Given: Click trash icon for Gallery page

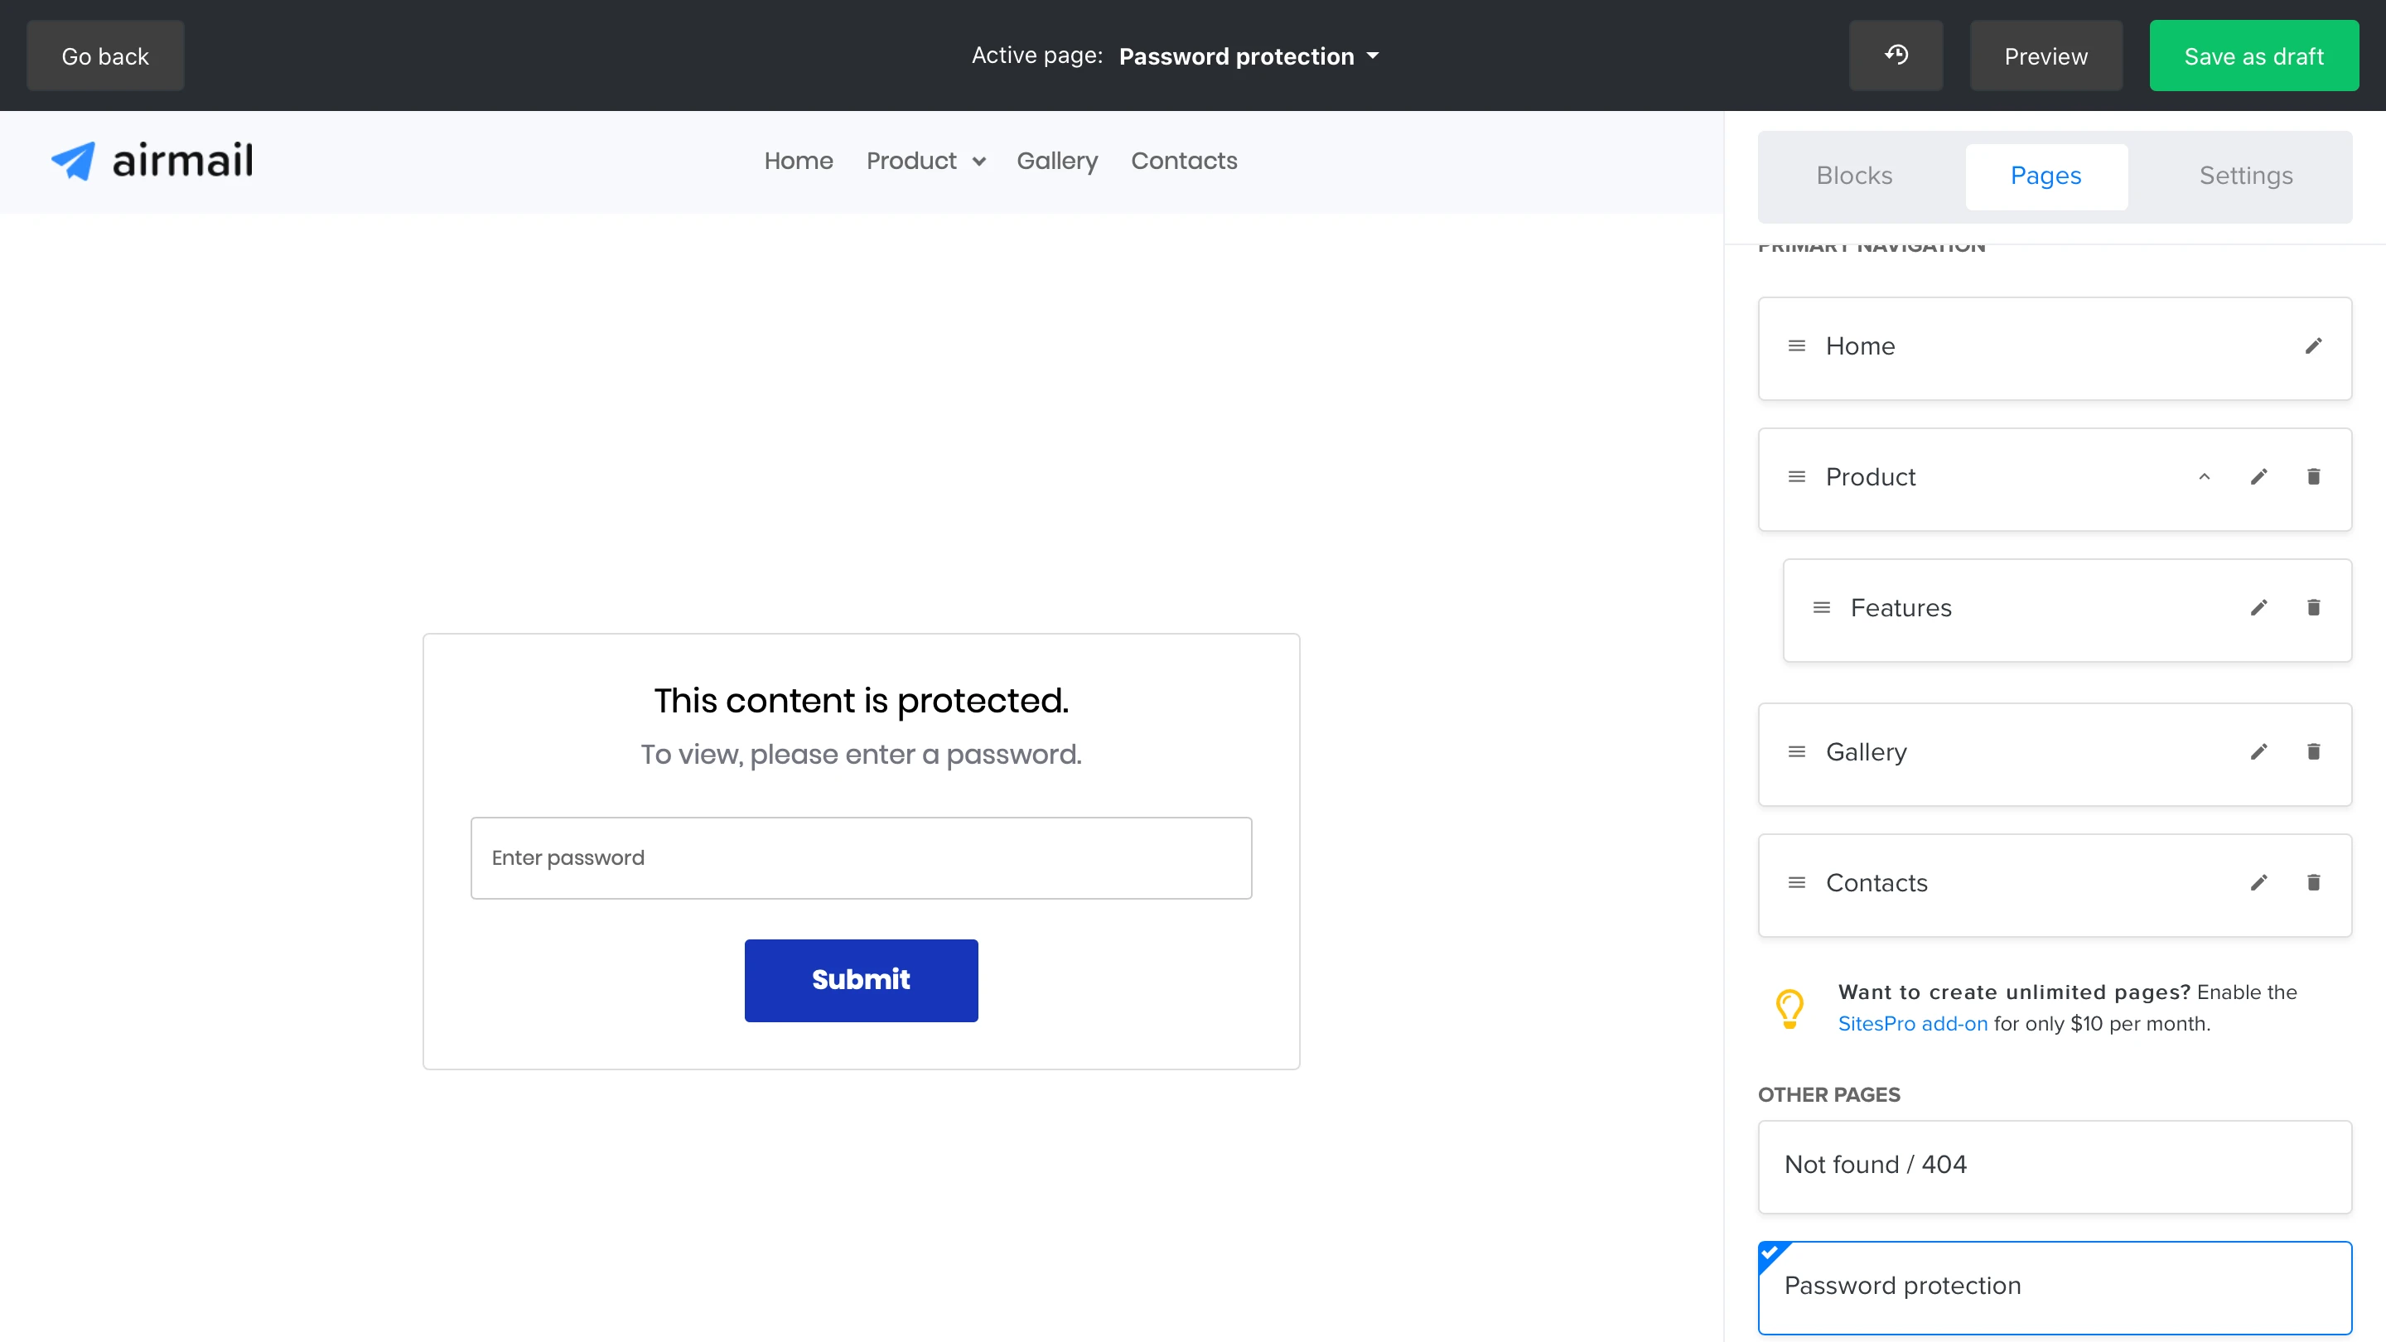Looking at the screenshot, I should [x=2313, y=752].
